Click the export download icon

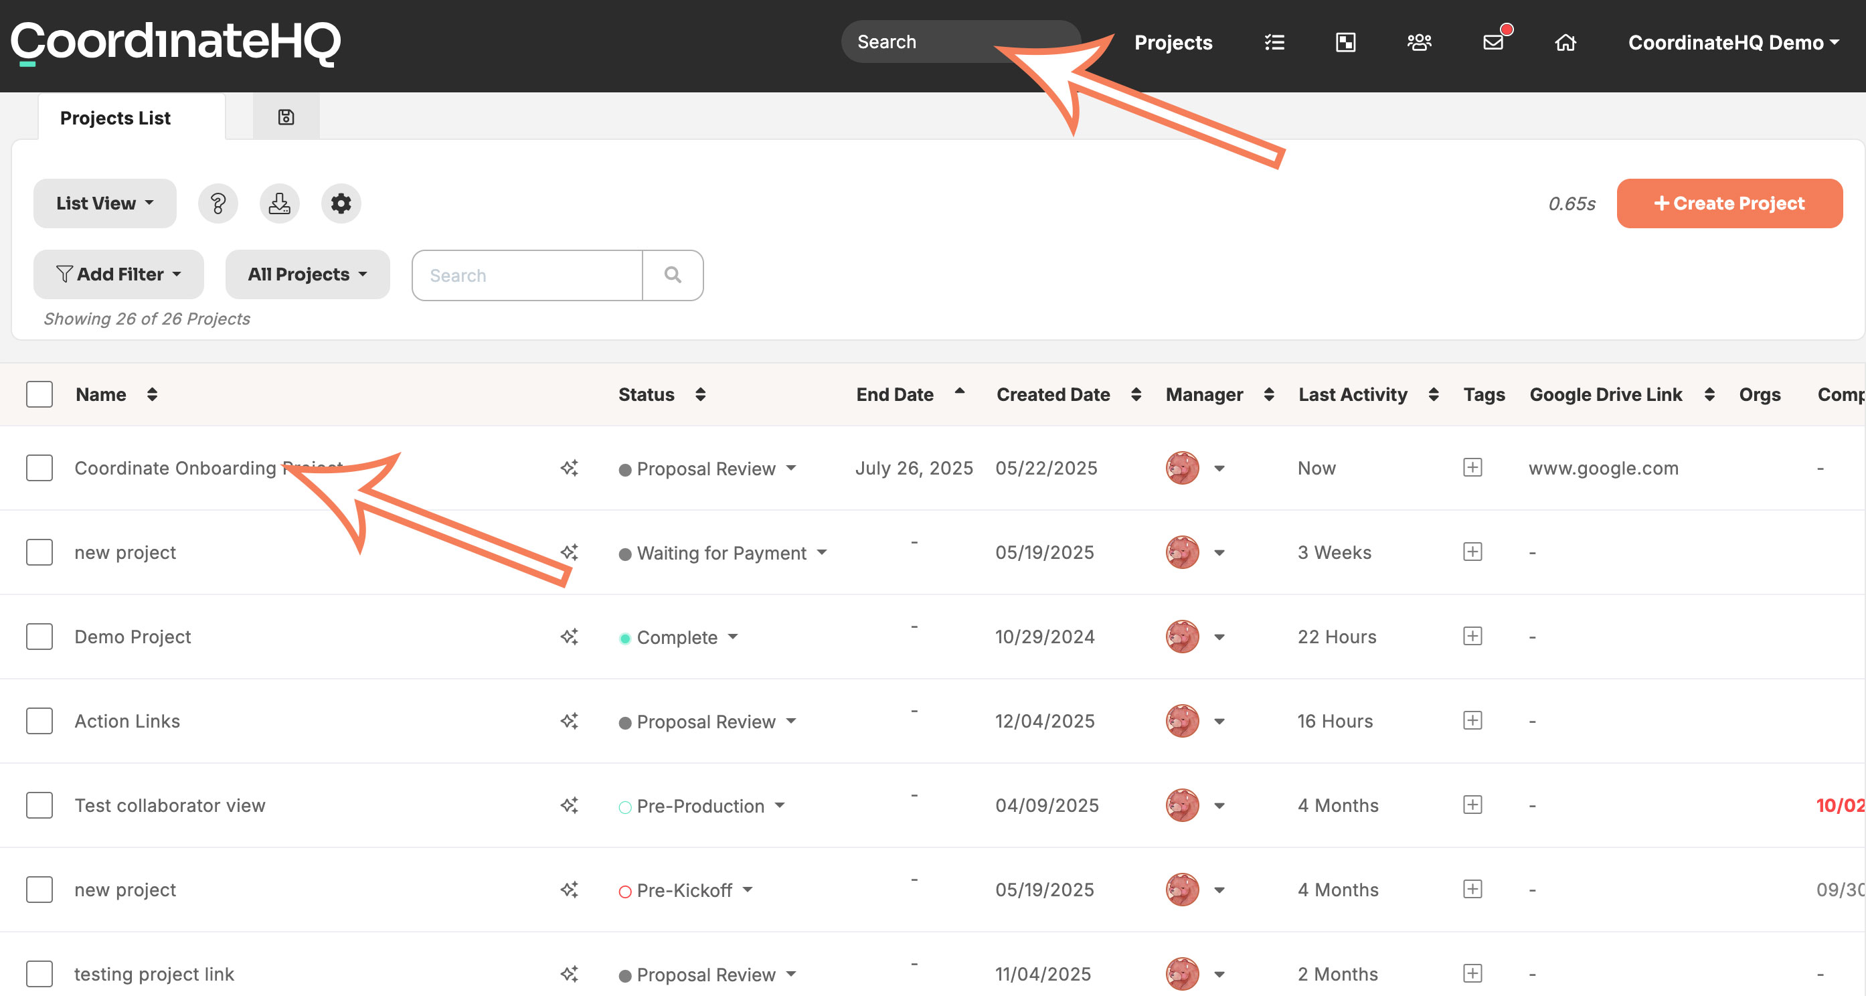tap(280, 203)
